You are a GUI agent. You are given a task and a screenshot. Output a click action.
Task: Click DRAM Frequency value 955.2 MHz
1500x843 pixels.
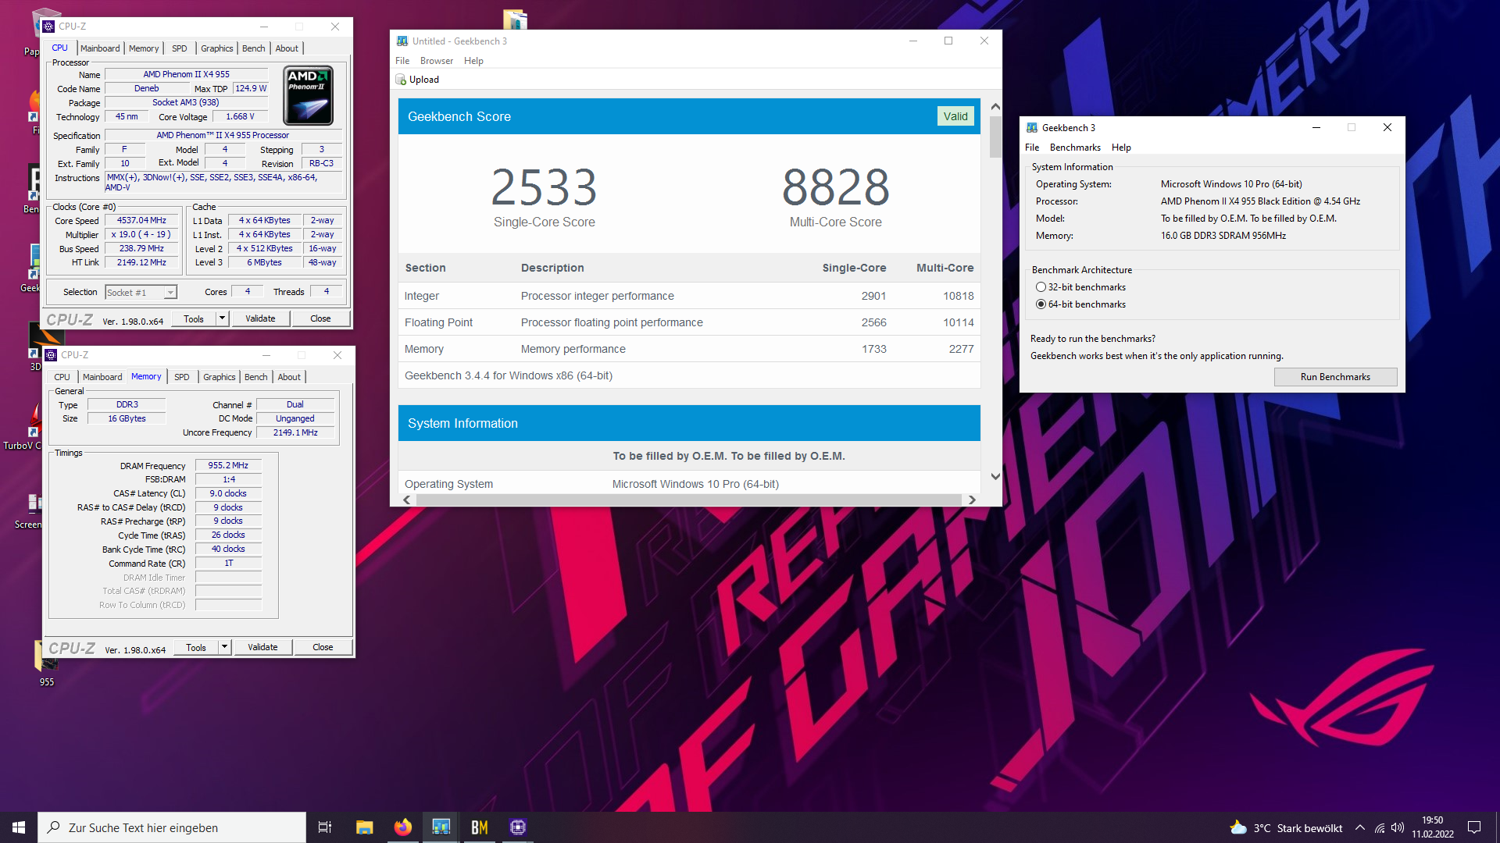[228, 466]
